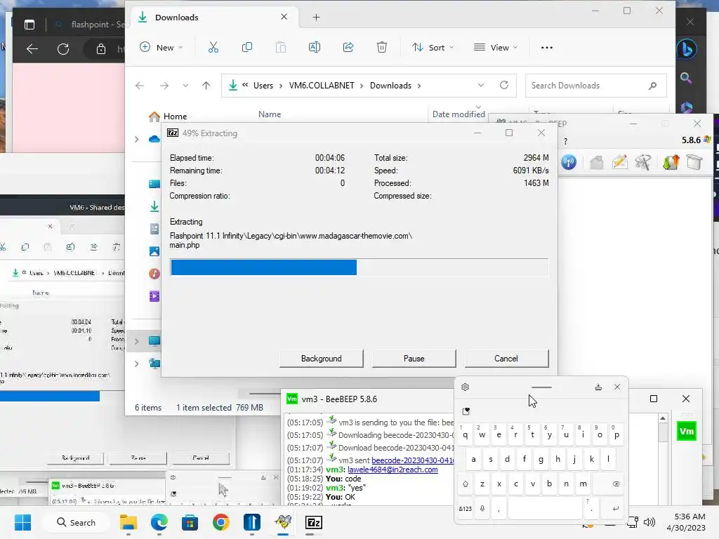Expand the OneDrive tree node in sidebar

[137, 139]
